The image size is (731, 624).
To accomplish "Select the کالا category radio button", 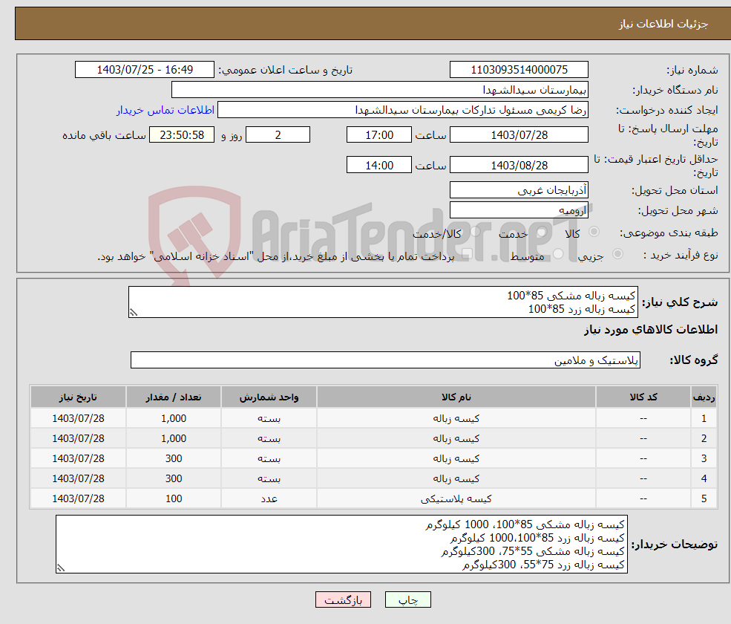I will tap(594, 232).
